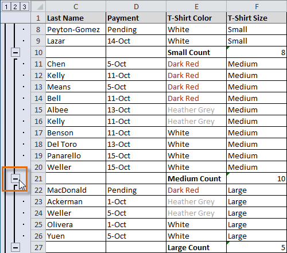
Task: Click the Medium Count value cell 10
Action: coord(257,178)
